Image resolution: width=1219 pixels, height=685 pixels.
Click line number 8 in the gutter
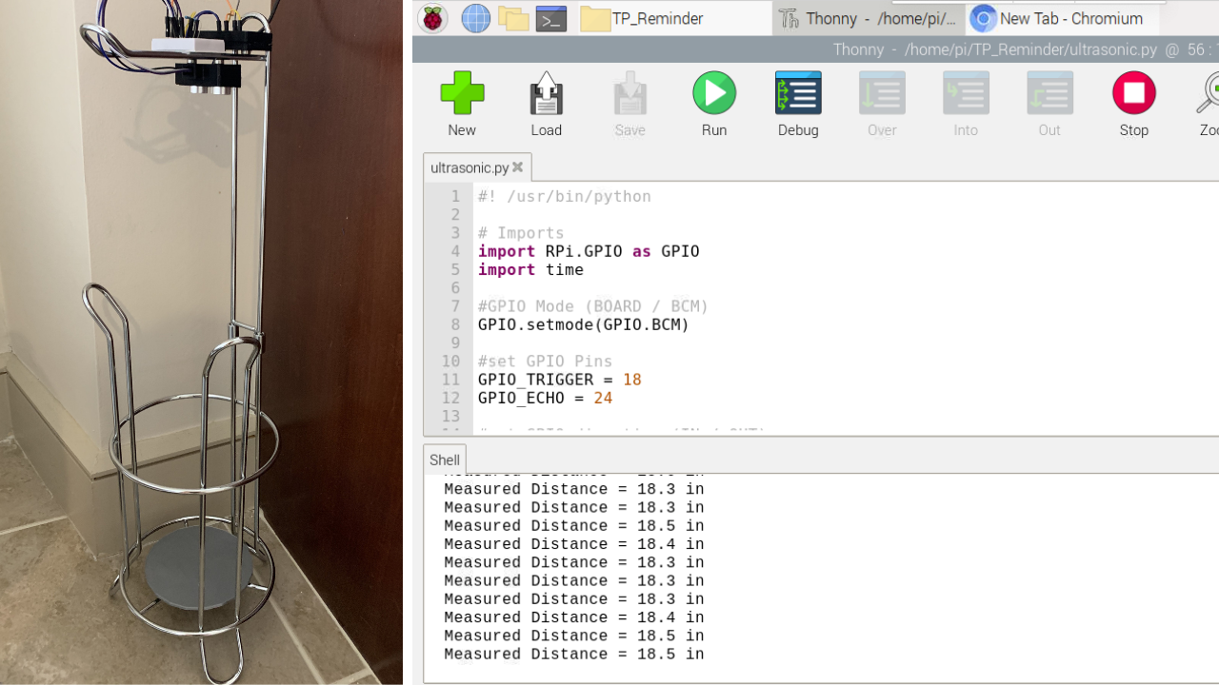[455, 324]
